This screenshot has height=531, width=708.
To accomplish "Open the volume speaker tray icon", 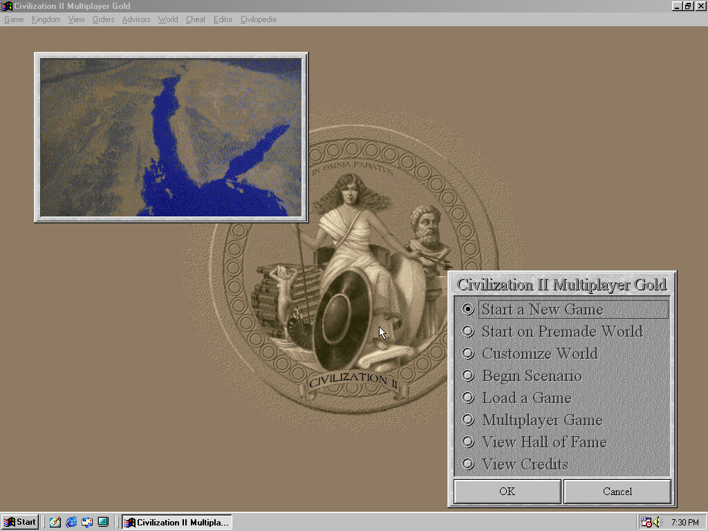I will [657, 523].
